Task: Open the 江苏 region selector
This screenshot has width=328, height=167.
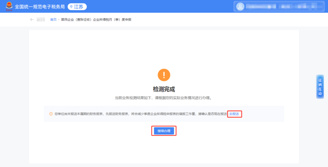Action: point(77,7)
